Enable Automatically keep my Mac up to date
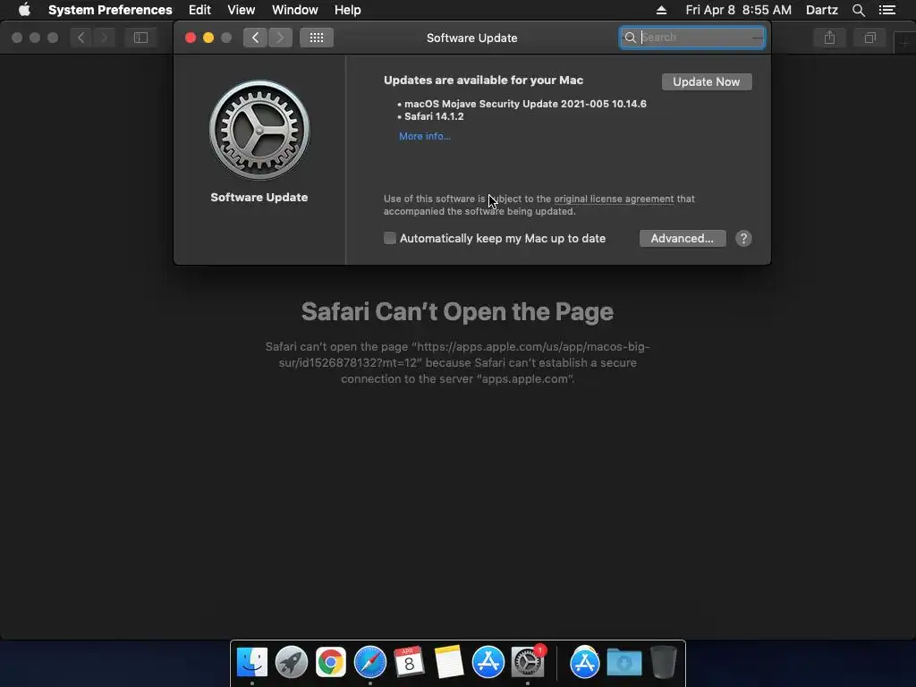 pyautogui.click(x=390, y=238)
